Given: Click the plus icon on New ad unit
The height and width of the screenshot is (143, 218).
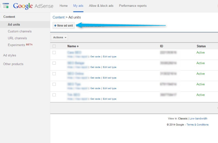Looking at the screenshot, I should (x=55, y=26).
